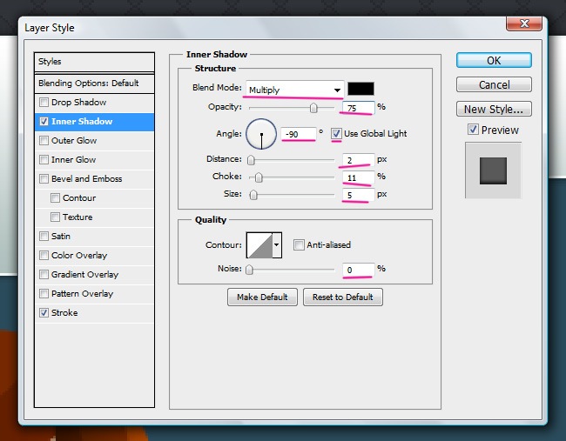
Task: Disable the Stroke effect checkbox
Action: pyautogui.click(x=44, y=313)
